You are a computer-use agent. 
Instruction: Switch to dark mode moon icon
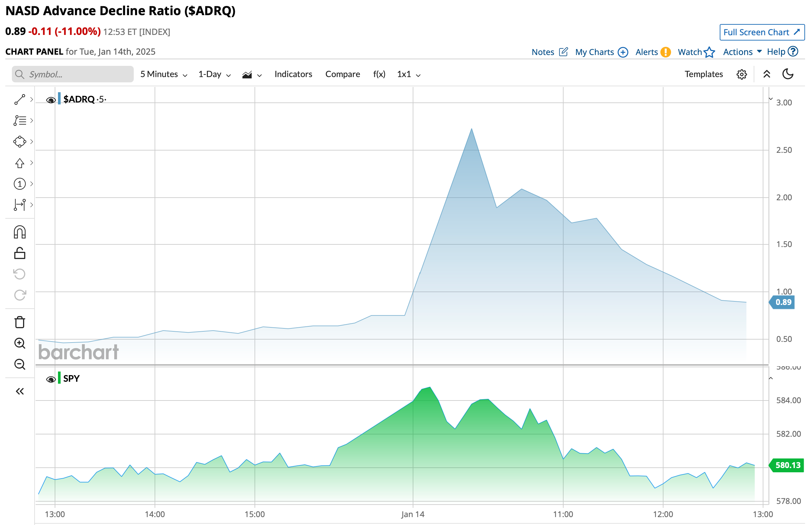click(788, 74)
